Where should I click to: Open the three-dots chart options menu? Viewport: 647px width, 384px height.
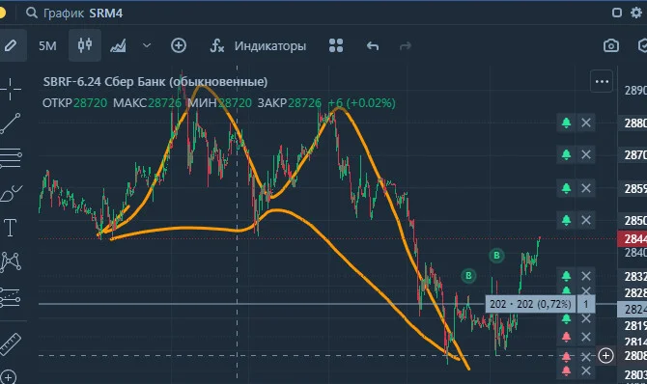pos(602,82)
